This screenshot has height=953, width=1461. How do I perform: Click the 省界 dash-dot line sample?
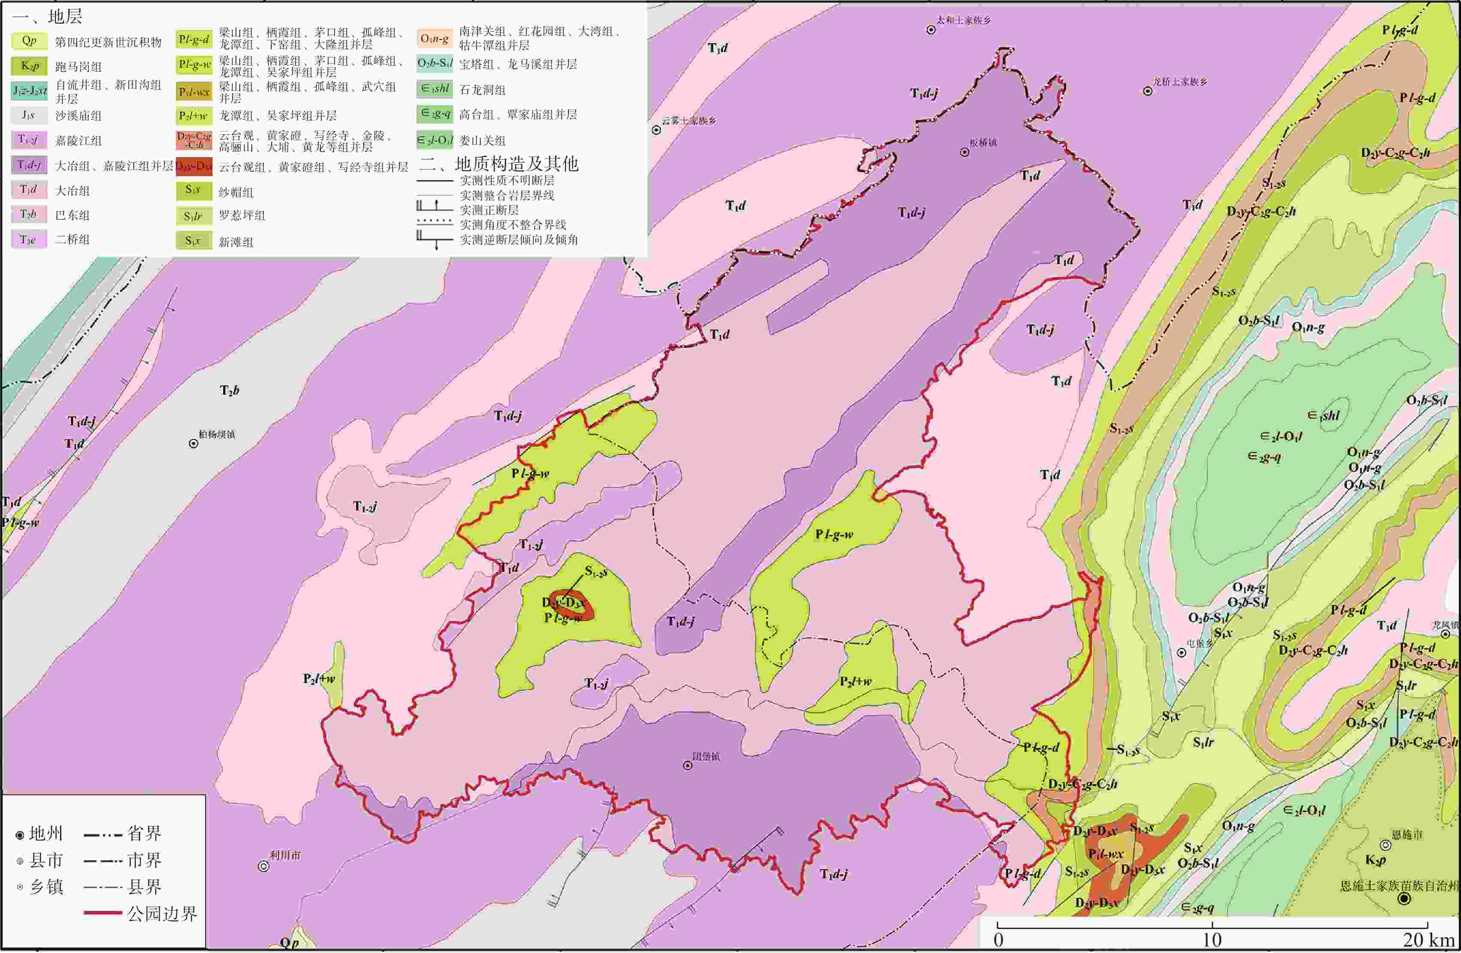point(103,835)
